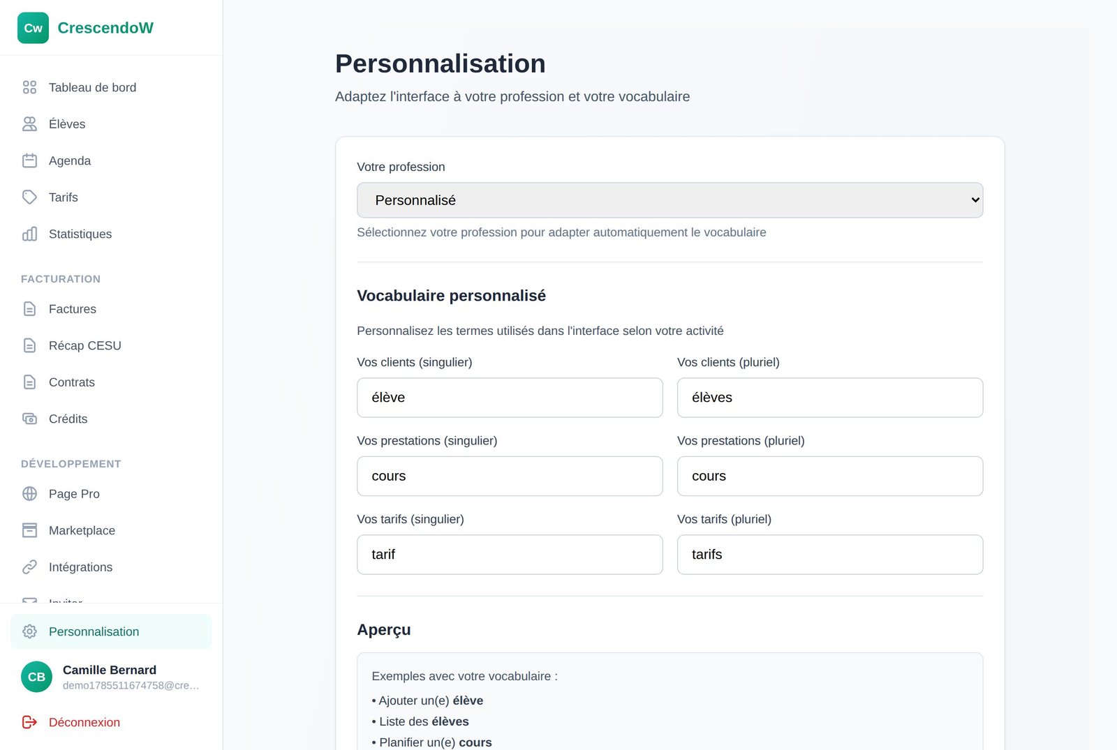
Task: Edit the Vos prestations (singulier) input
Action: [x=510, y=477]
